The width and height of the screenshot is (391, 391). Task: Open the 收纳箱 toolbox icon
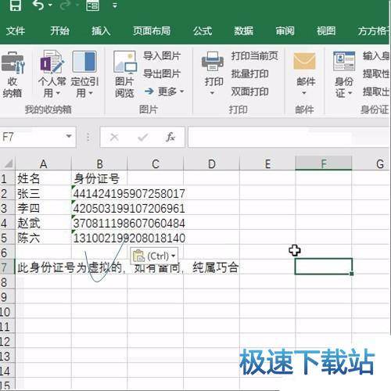(13, 63)
